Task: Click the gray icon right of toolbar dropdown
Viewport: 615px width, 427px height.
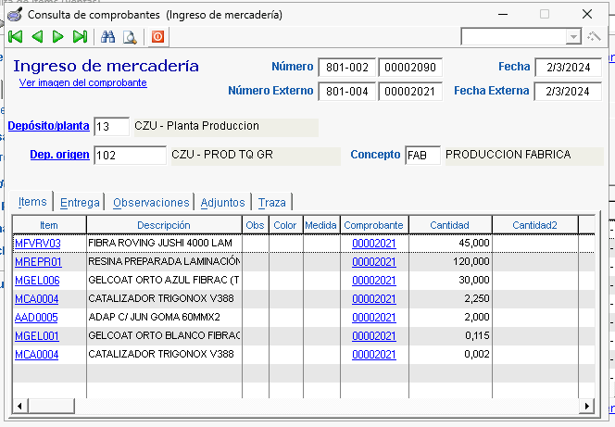Action: click(594, 36)
